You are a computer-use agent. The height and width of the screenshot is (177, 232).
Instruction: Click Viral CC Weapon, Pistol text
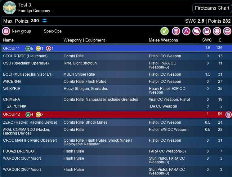coord(169,100)
